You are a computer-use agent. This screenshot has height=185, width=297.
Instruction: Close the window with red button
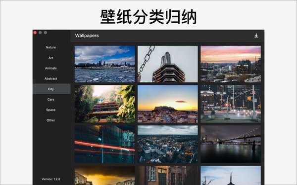(35, 33)
